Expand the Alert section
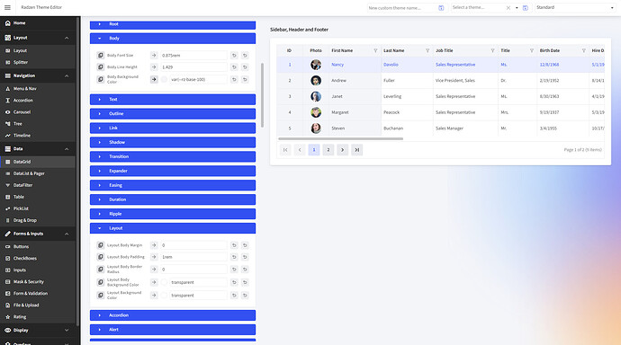Screen dimensions: 621x345 click(173, 330)
